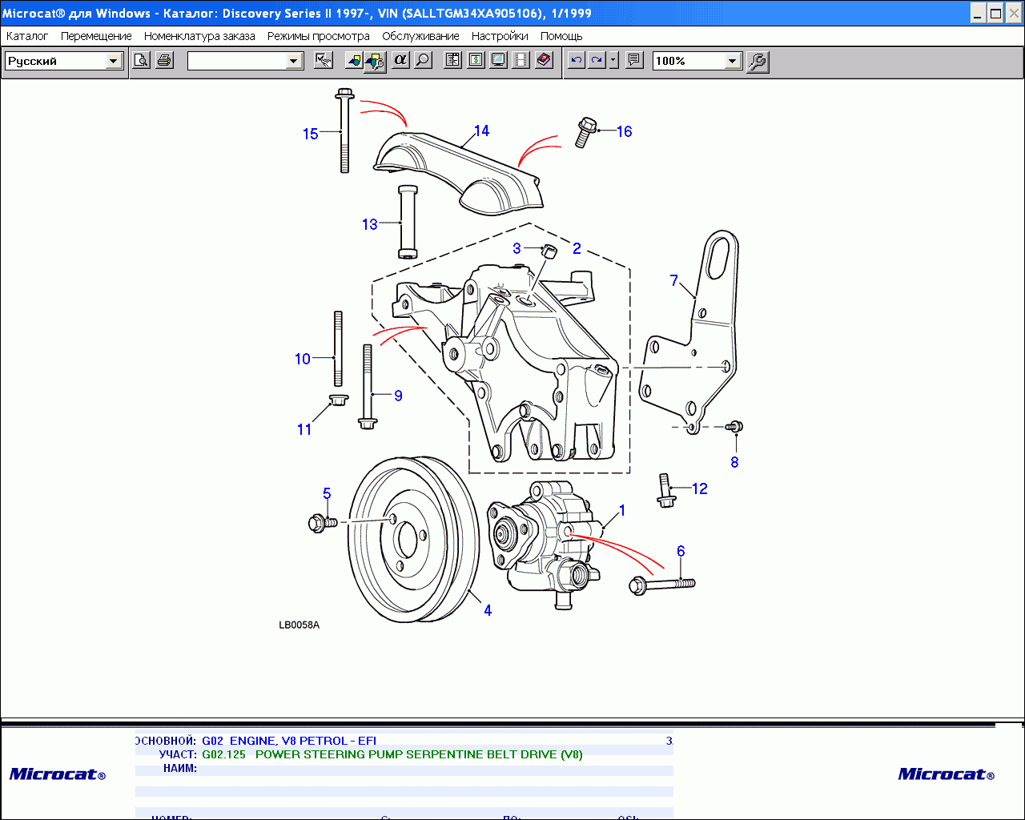Select part callout number 8 on diagram
Viewport: 1025px width, 820px height.
pos(734,462)
